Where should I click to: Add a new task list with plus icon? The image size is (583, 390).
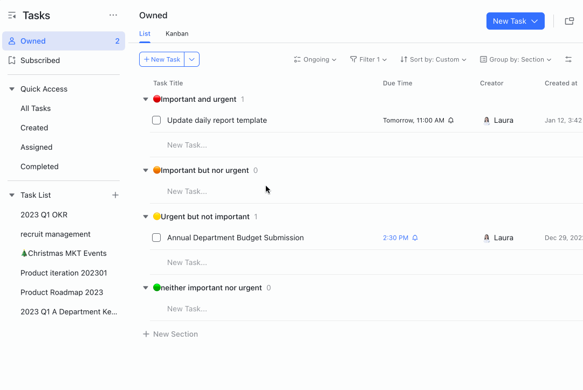[x=115, y=195]
